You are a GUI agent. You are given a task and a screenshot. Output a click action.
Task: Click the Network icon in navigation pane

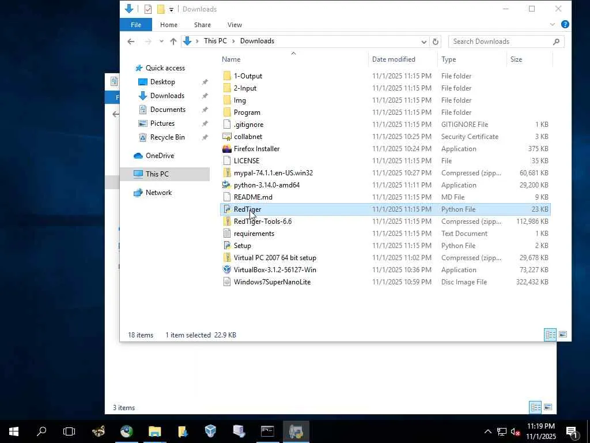click(x=138, y=193)
